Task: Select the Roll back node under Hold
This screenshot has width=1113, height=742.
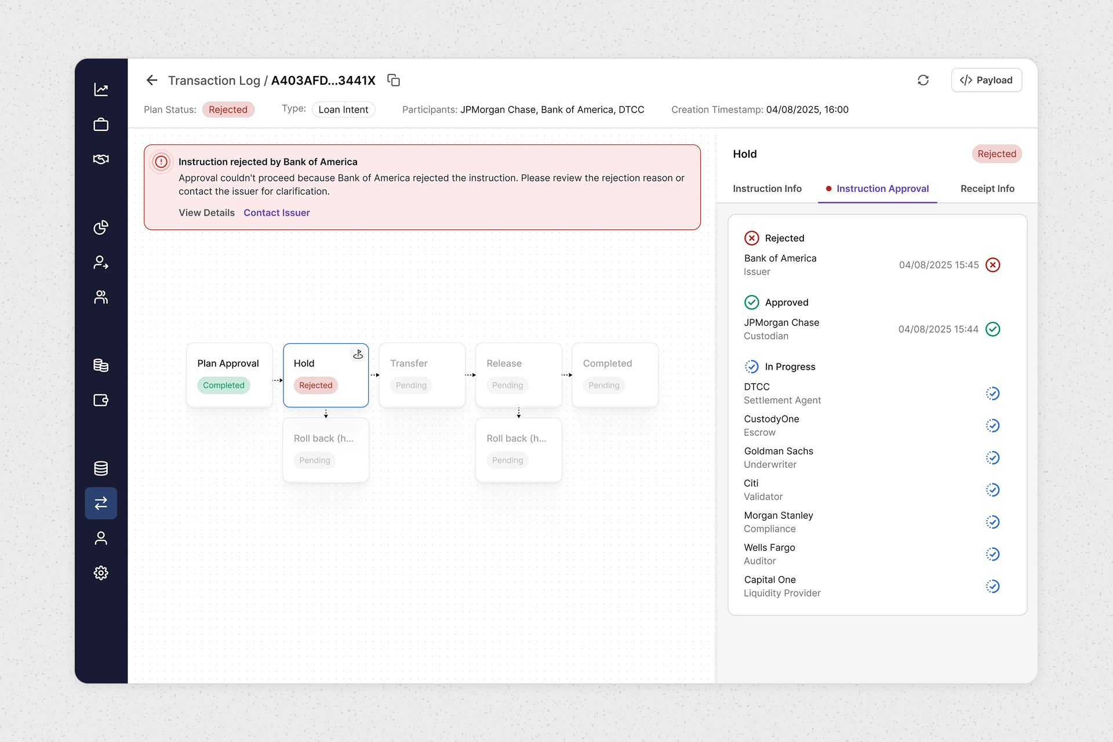Action: pos(326,450)
